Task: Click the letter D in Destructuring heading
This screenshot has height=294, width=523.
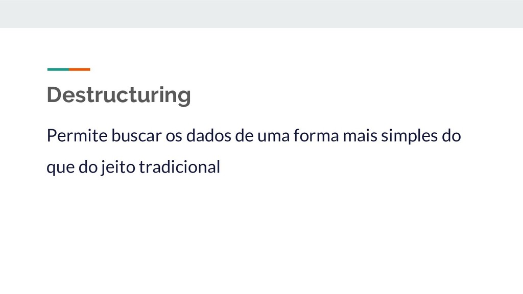Action: [x=55, y=94]
